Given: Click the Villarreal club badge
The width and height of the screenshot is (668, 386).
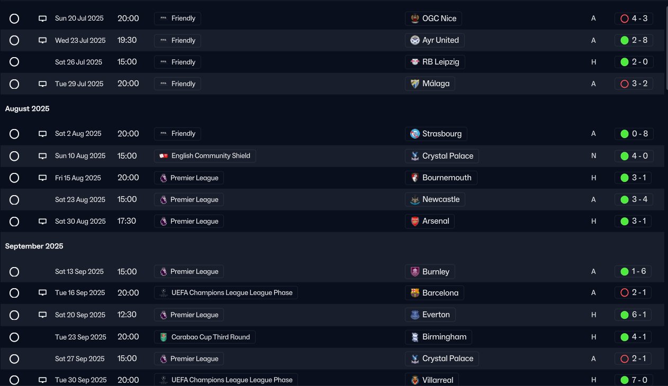Looking at the screenshot, I should pos(415,380).
